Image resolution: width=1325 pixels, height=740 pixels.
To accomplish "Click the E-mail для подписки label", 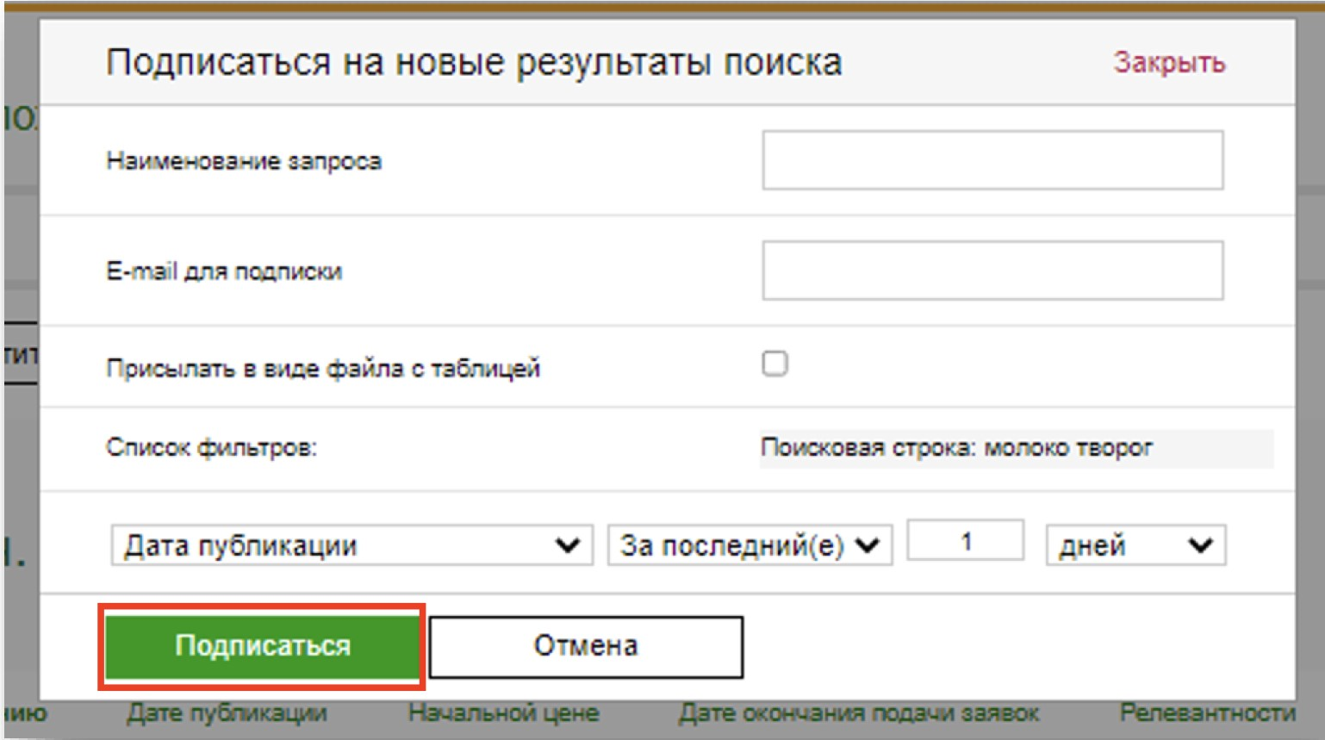I will [224, 271].
